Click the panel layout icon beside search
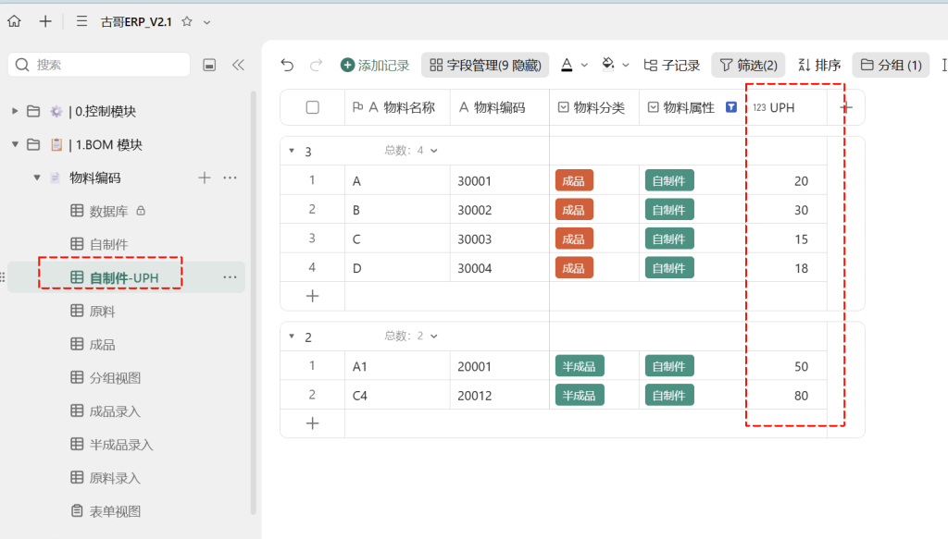This screenshot has width=948, height=539. [209, 65]
